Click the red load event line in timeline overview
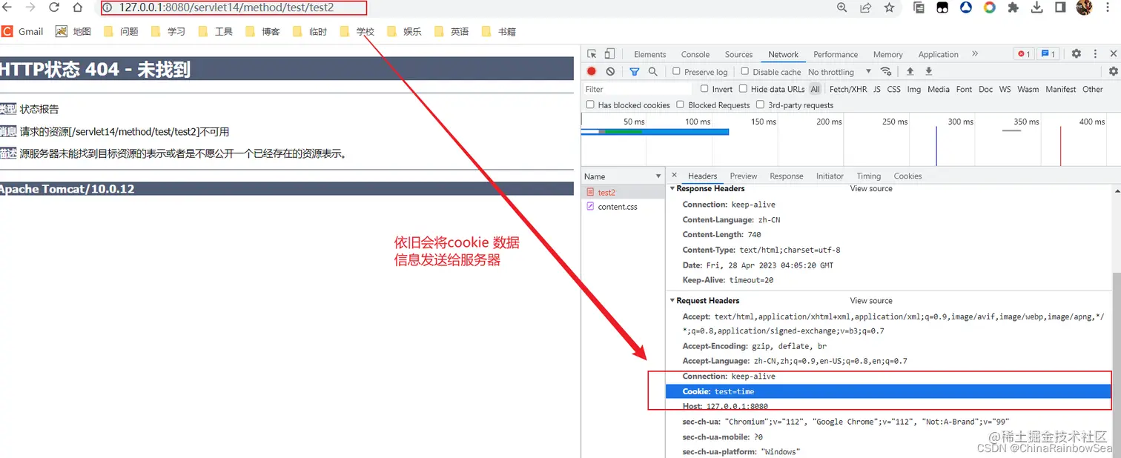Screen dimensions: 1121x458 coord(1060,146)
